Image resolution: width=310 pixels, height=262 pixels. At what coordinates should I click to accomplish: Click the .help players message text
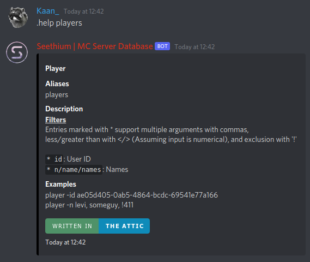(59, 23)
